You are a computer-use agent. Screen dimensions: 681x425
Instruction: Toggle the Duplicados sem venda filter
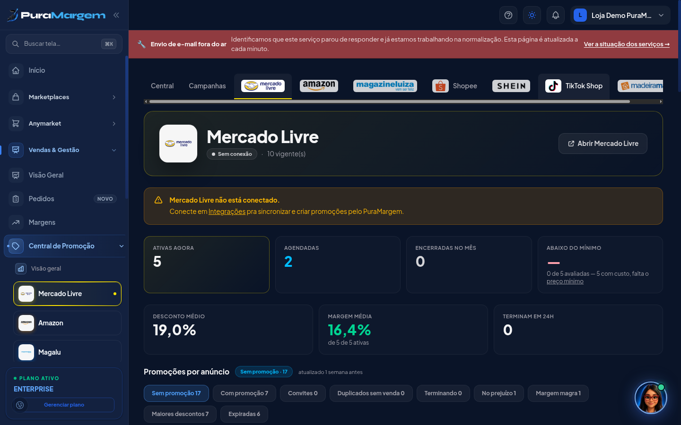tap(371, 393)
